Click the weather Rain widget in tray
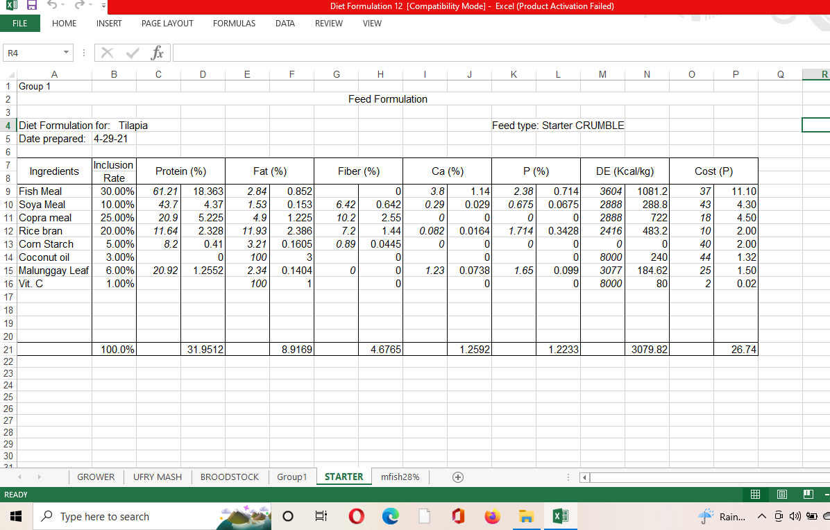The height and width of the screenshot is (530, 830). tap(722, 517)
